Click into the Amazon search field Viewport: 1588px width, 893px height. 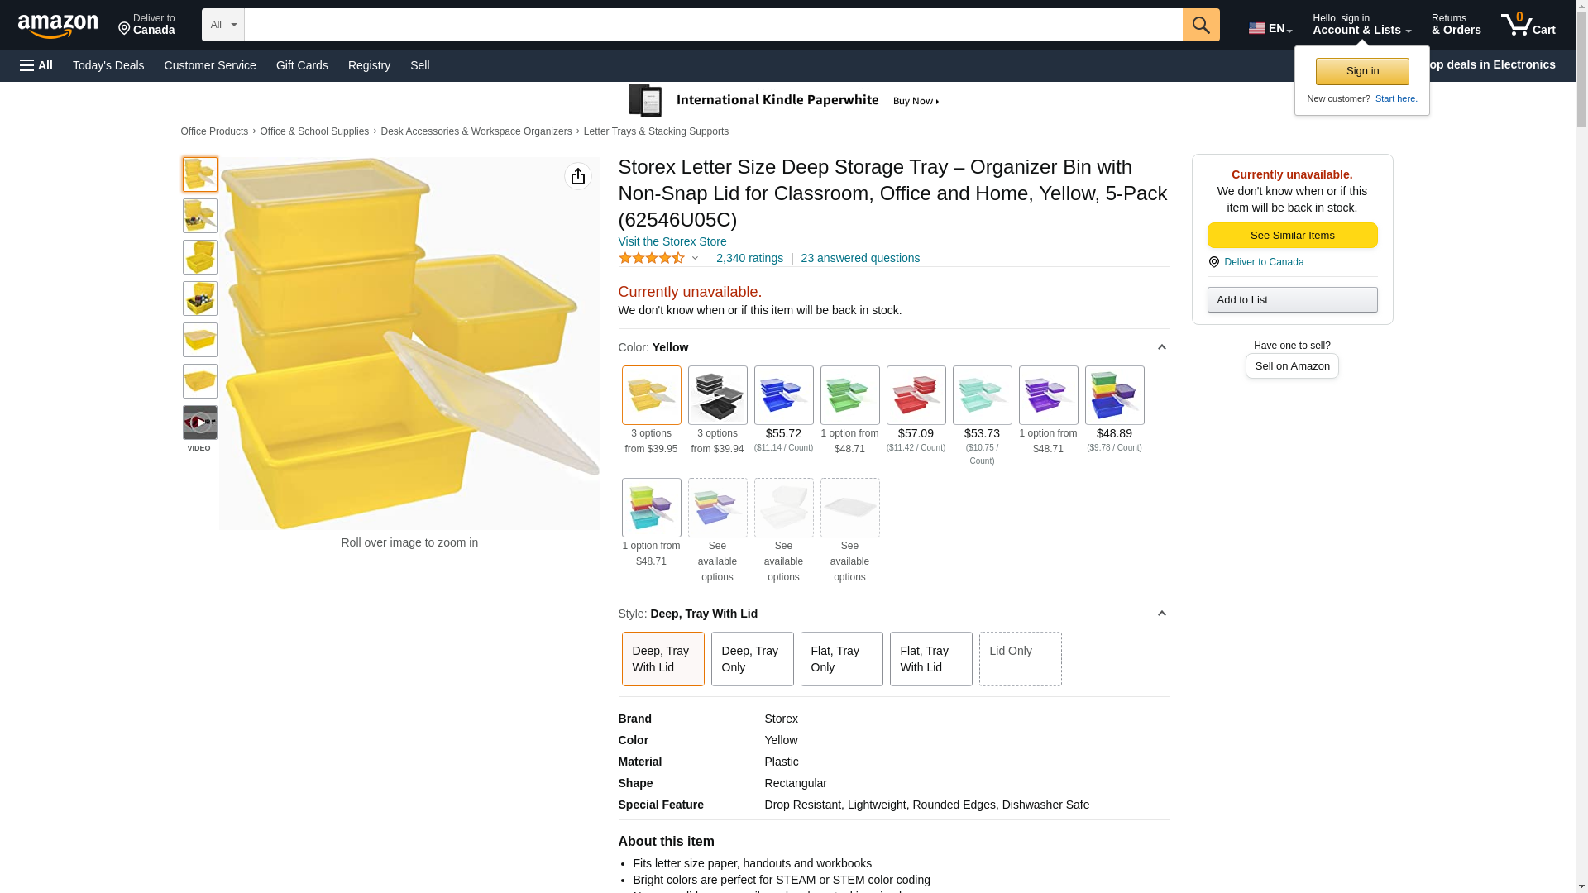(713, 25)
